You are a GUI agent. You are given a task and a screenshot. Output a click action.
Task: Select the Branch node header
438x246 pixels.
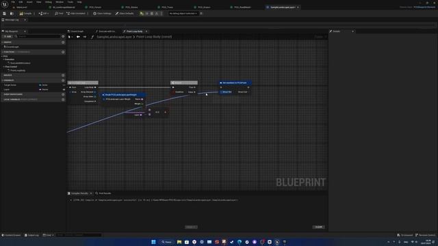coord(184,83)
